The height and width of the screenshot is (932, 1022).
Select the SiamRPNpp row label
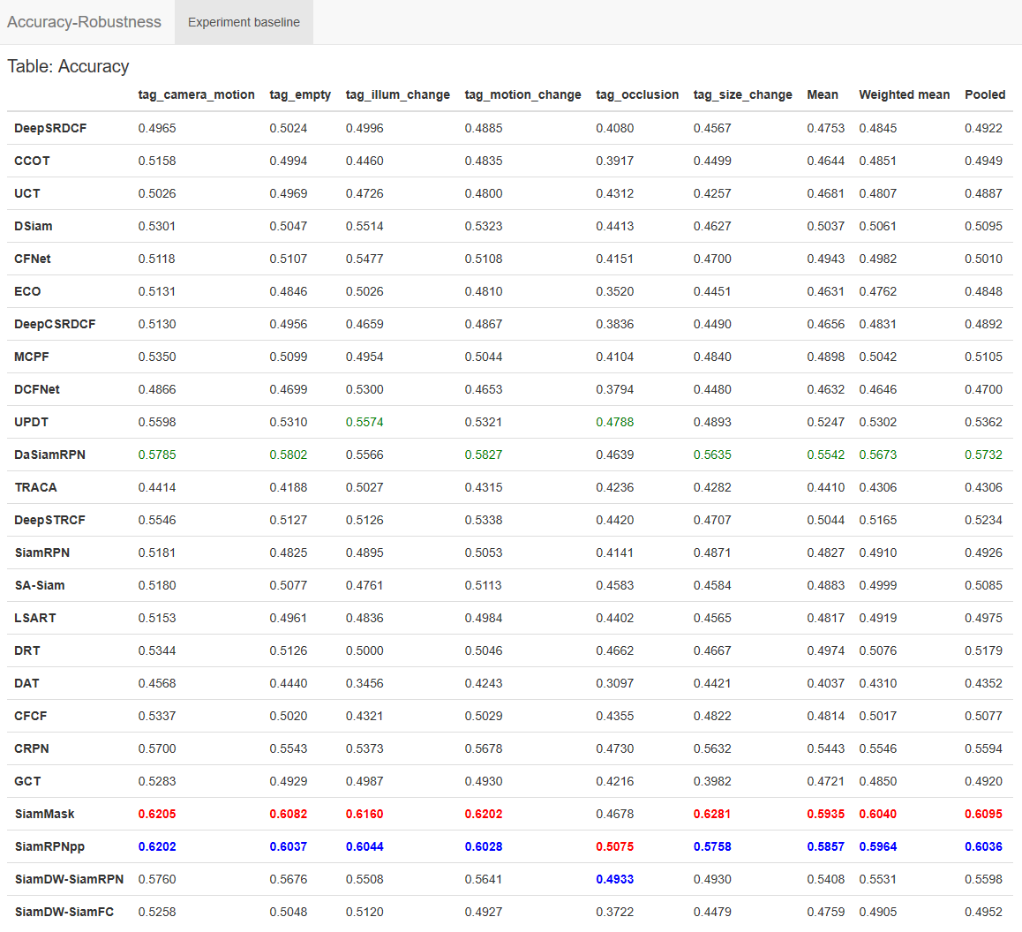(x=49, y=846)
